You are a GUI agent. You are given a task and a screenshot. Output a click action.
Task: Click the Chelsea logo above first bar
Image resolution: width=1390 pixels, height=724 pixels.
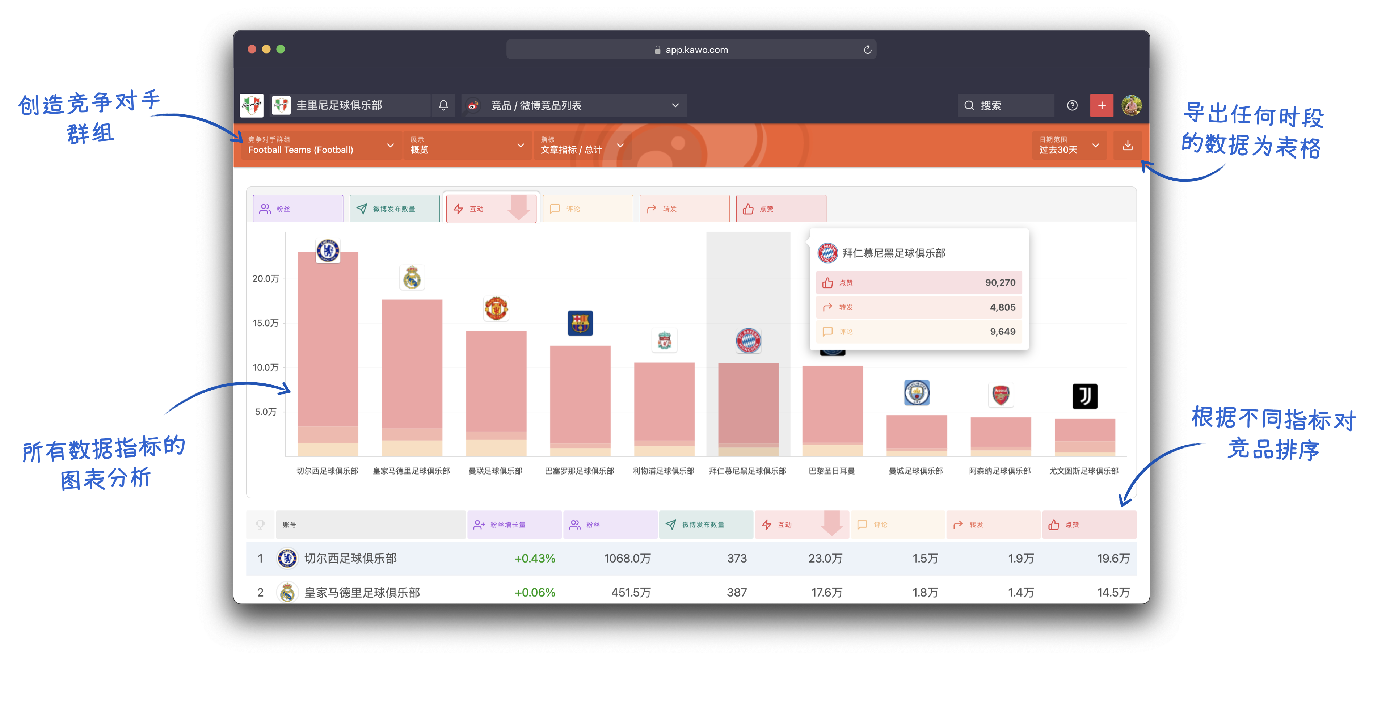click(328, 251)
